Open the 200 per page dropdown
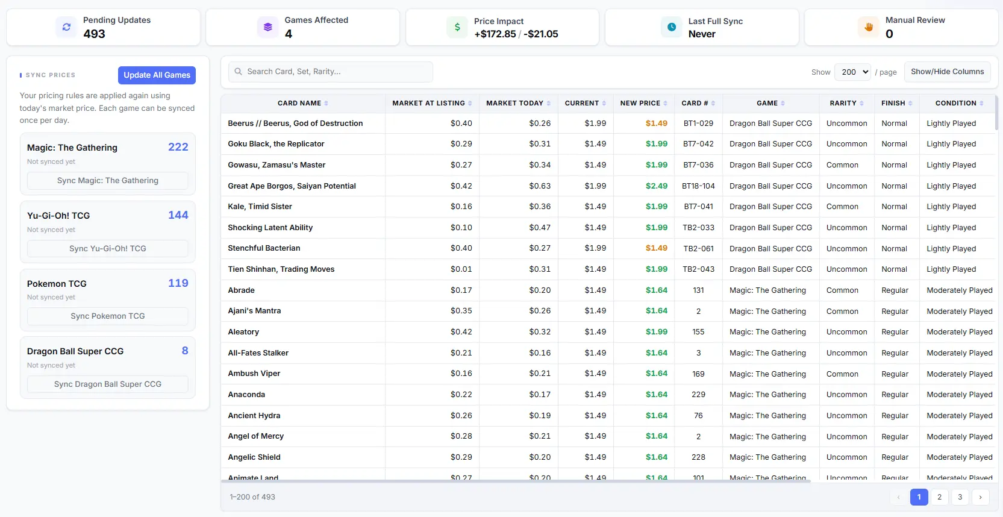The image size is (1003, 517). tap(852, 72)
